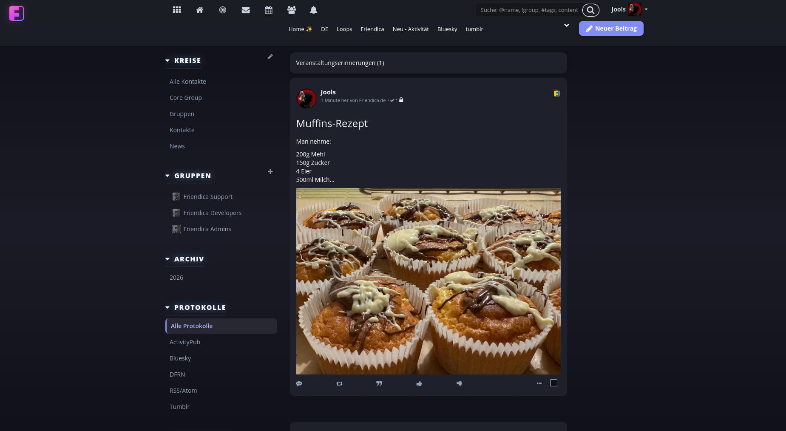
Task: Open messages envelope icon
Action: click(246, 10)
